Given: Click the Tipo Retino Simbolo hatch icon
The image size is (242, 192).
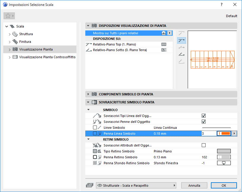Looking at the screenshot, I should point(97,151).
